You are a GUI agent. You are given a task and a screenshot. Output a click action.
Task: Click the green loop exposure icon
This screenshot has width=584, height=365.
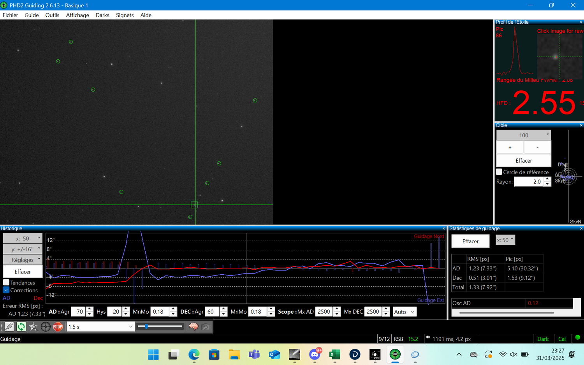21,327
